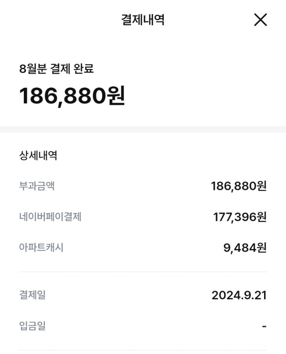This screenshot has width=286, height=354.
Task: Tap the 결제일 label
Action: tap(32, 295)
